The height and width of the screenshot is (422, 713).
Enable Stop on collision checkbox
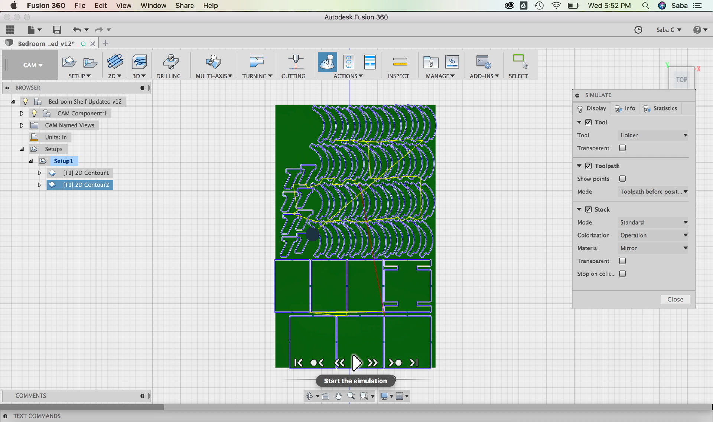[x=622, y=274]
